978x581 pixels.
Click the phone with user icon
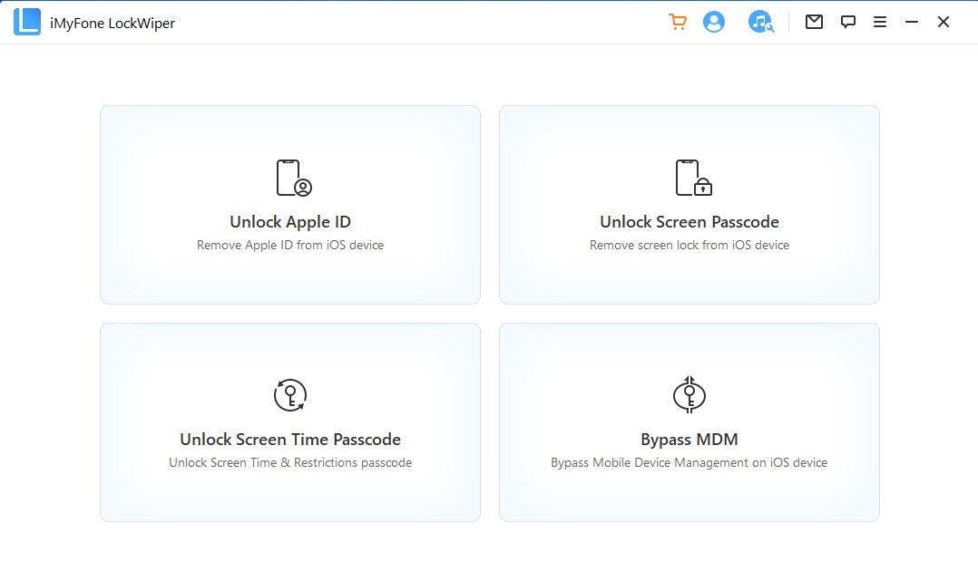[294, 178]
